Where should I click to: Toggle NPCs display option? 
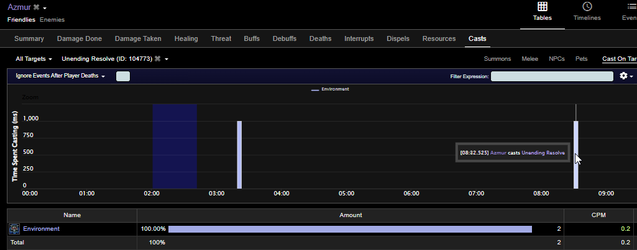coord(557,59)
